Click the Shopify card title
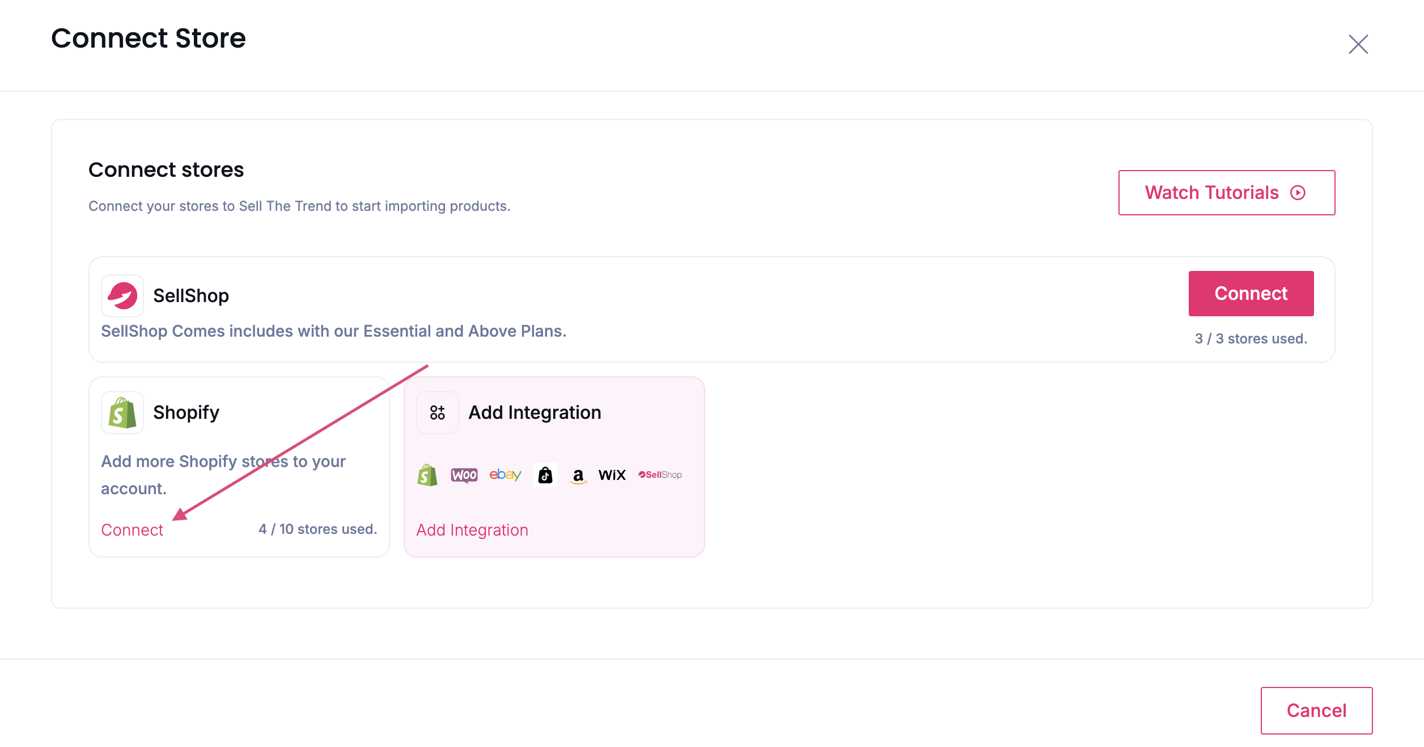 tap(186, 413)
